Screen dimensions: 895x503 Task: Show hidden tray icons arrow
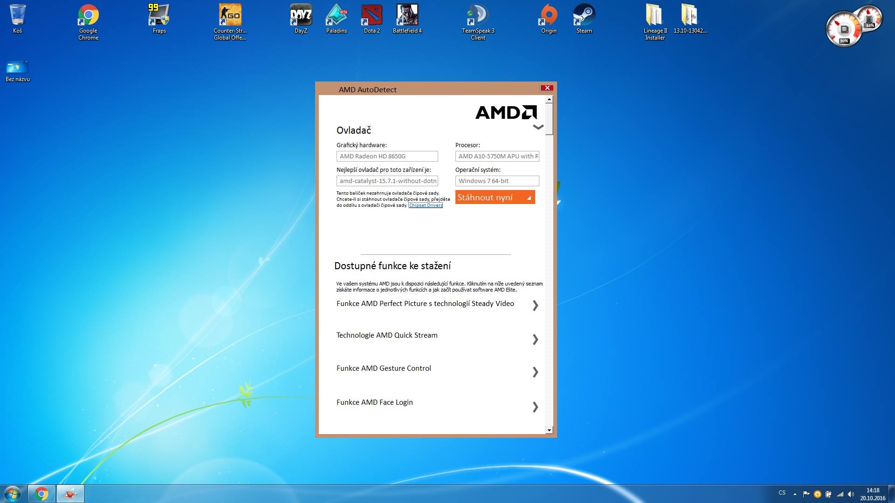[x=795, y=494]
